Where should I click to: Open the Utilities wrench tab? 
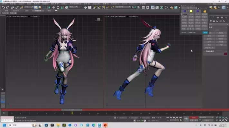coord(226,18)
